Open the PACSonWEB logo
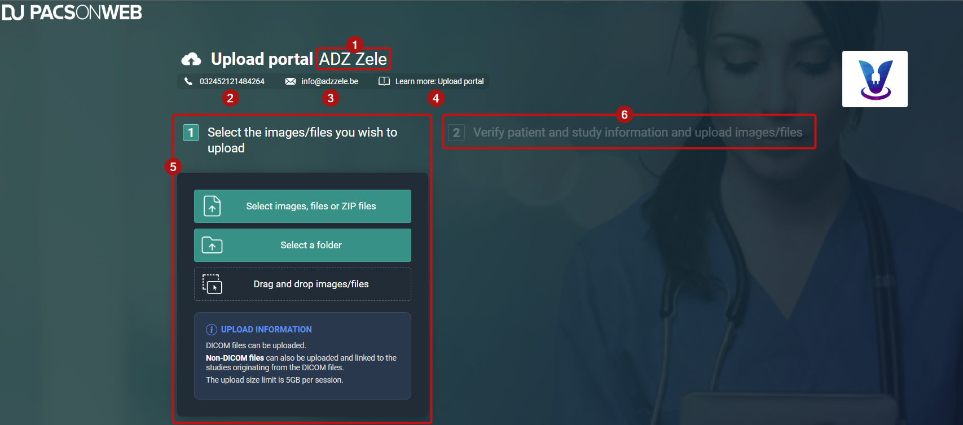Viewport: 963px width, 425px height. tap(72, 12)
